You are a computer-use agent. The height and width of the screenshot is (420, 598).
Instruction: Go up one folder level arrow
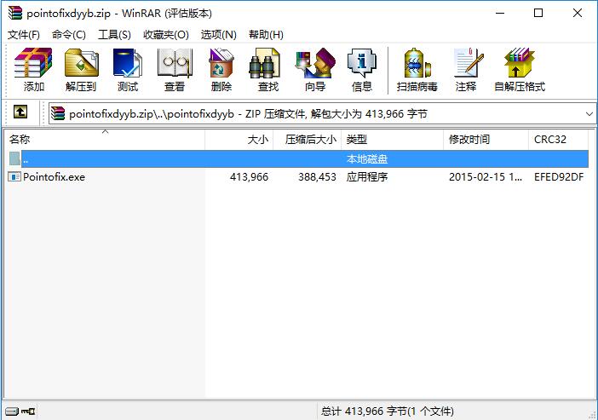coord(20,112)
